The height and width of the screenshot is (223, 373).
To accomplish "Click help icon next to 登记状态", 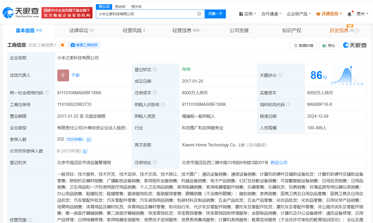I will (x=155, y=70).
